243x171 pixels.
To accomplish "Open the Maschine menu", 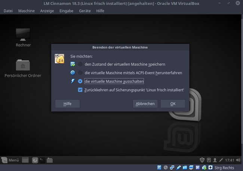I will 27,11.
